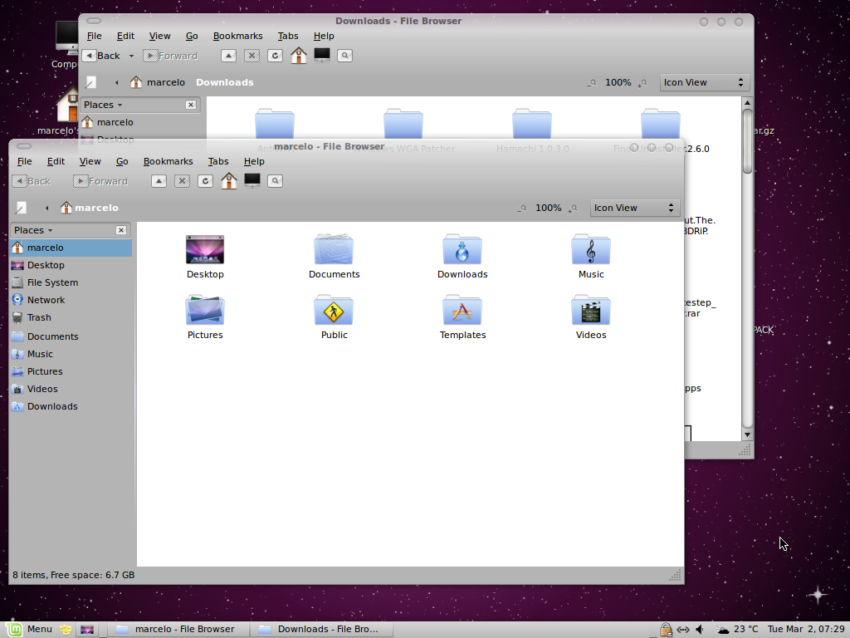Click the Search icon in the Downloads window toolbar
Screen dimensions: 850x638
point(345,56)
